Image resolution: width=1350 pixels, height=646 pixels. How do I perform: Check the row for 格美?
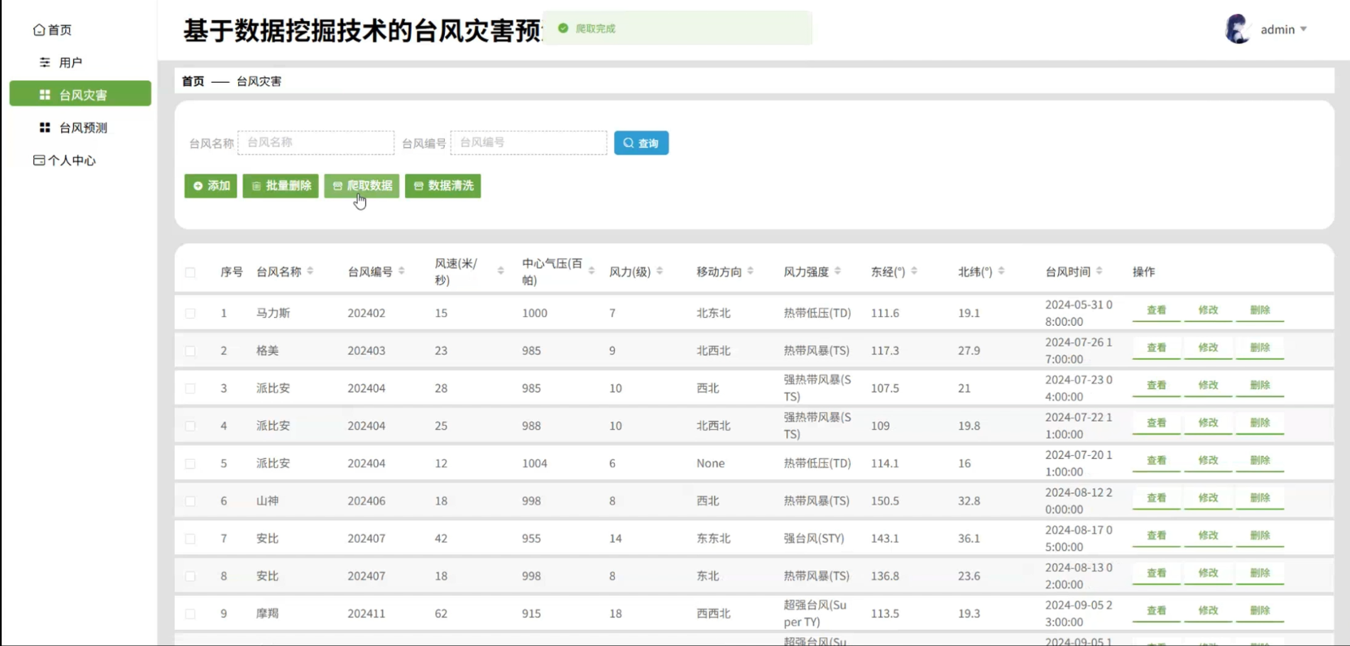[x=190, y=351]
